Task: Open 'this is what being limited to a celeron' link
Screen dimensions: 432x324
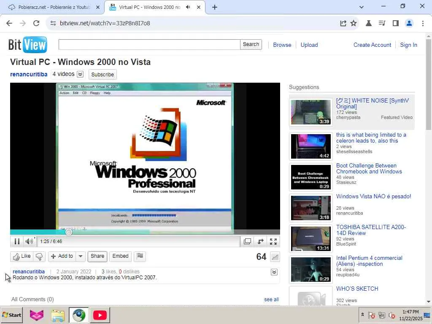Action: [371, 138]
